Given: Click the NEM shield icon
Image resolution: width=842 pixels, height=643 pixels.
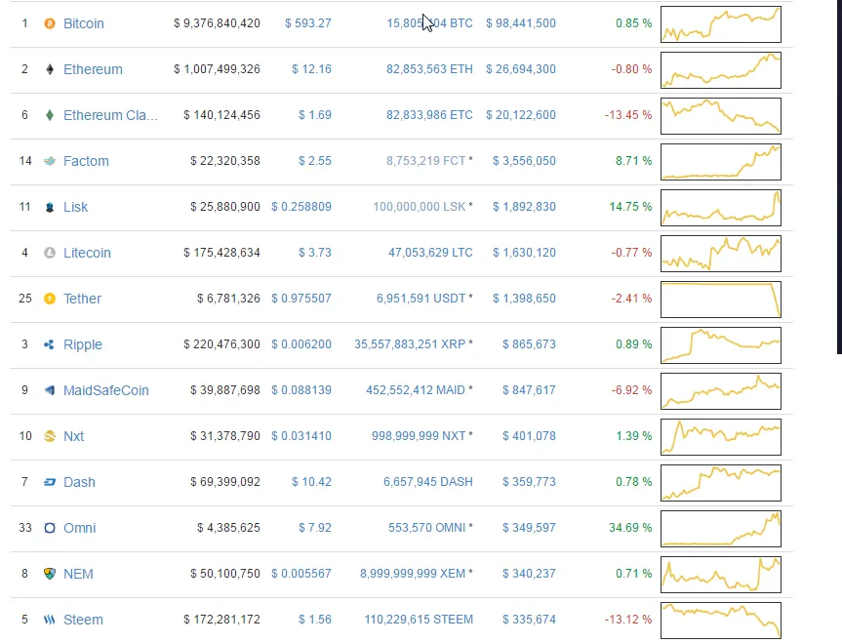Looking at the screenshot, I should (x=50, y=574).
